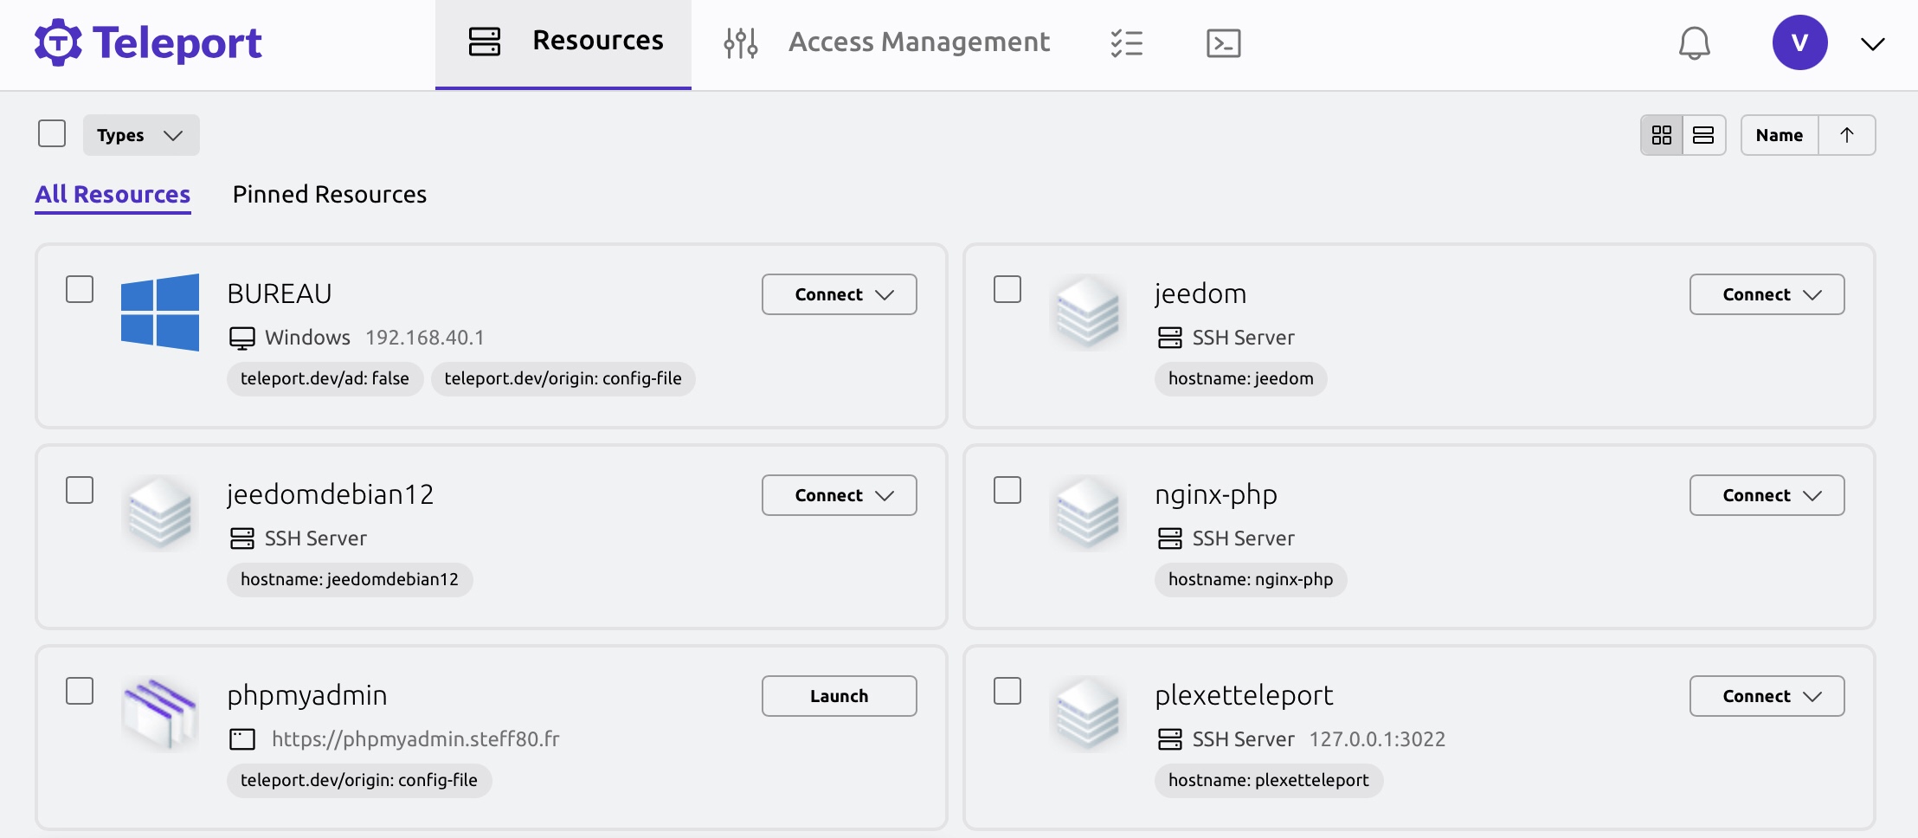Click the 127.0.0.1:3022 address text
The height and width of the screenshot is (838, 1918).
click(1377, 739)
